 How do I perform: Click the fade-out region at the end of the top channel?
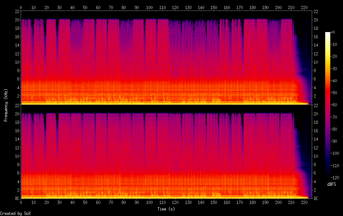[x=301, y=73]
